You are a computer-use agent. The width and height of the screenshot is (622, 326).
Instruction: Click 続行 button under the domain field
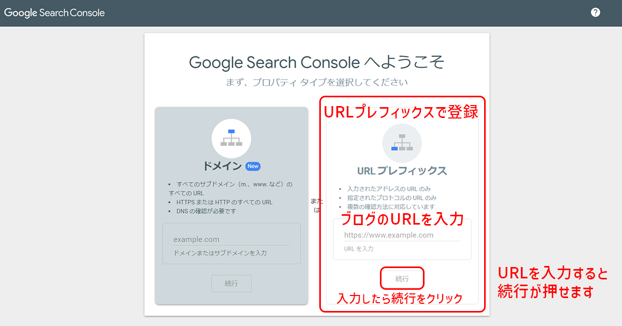(x=231, y=284)
